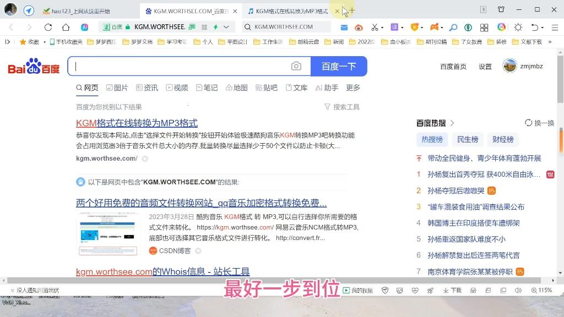The width and height of the screenshot is (564, 317).
Task: Select the 地图 search category
Action: click(237, 88)
